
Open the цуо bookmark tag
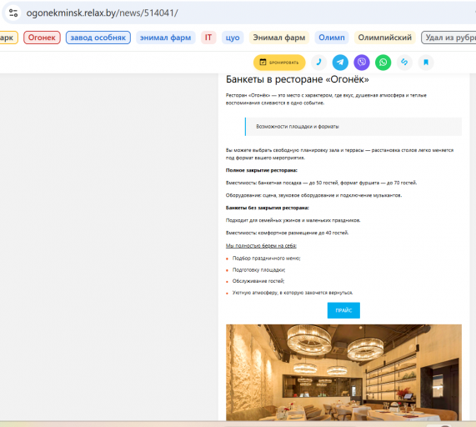(233, 38)
